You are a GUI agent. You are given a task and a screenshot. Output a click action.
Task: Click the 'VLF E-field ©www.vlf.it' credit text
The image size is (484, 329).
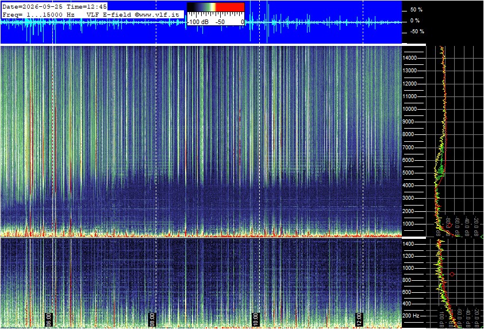pos(133,14)
